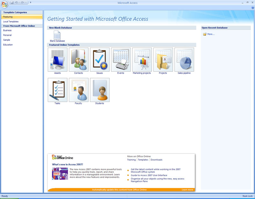Viewport: 255px width, 199px height.
Task: Click More... to open a recent database
Action: point(209,34)
